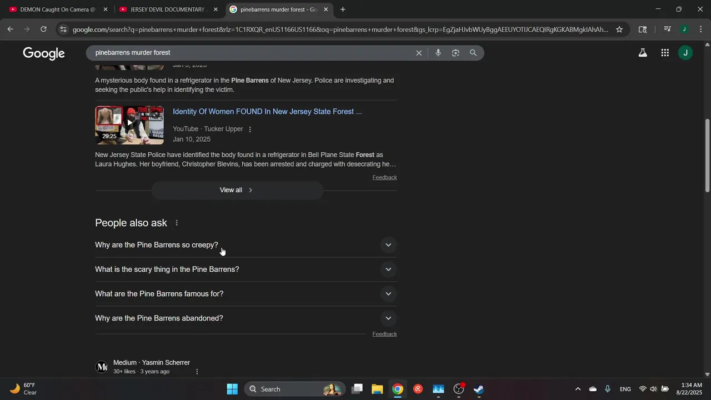Go to the Google logo homepage
Image resolution: width=711 pixels, height=400 pixels.
tap(44, 53)
